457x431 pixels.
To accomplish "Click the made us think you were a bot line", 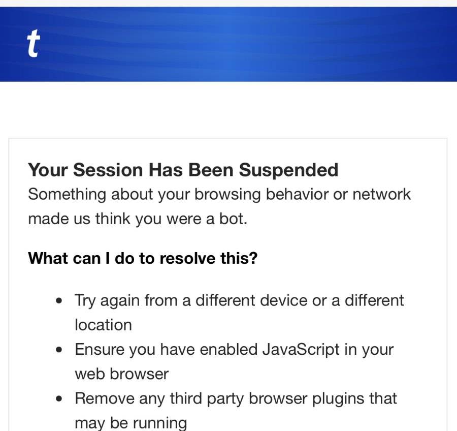I will (138, 219).
